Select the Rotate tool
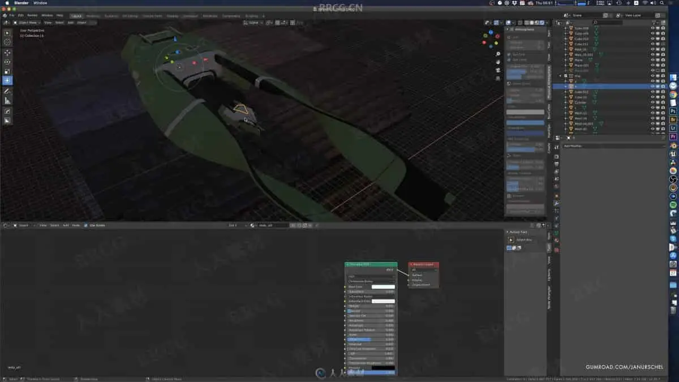 pos(7,62)
